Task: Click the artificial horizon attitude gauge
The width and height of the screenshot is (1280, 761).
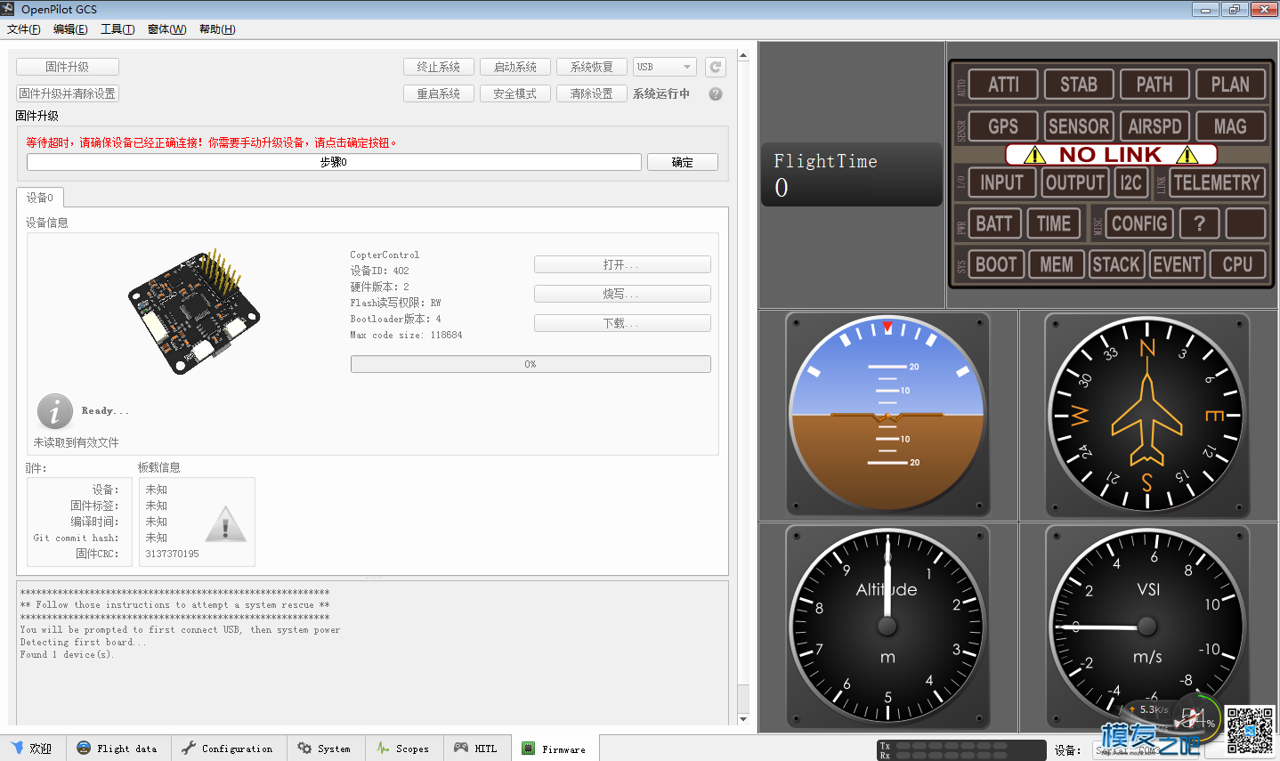Action: (887, 414)
